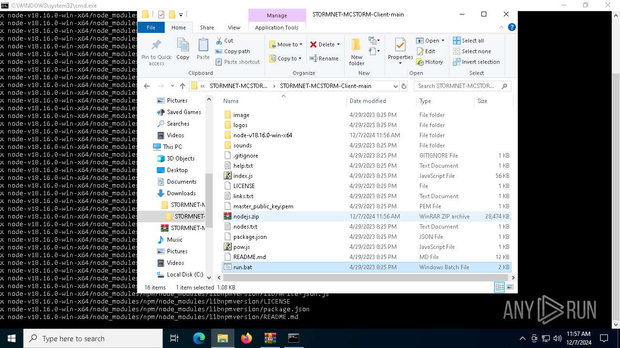620x348 pixels.
Task: Open WinRAR from the taskbar
Action: point(270,338)
